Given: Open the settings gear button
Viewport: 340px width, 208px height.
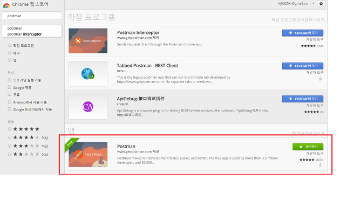Looking at the screenshot, I should pos(321,4).
